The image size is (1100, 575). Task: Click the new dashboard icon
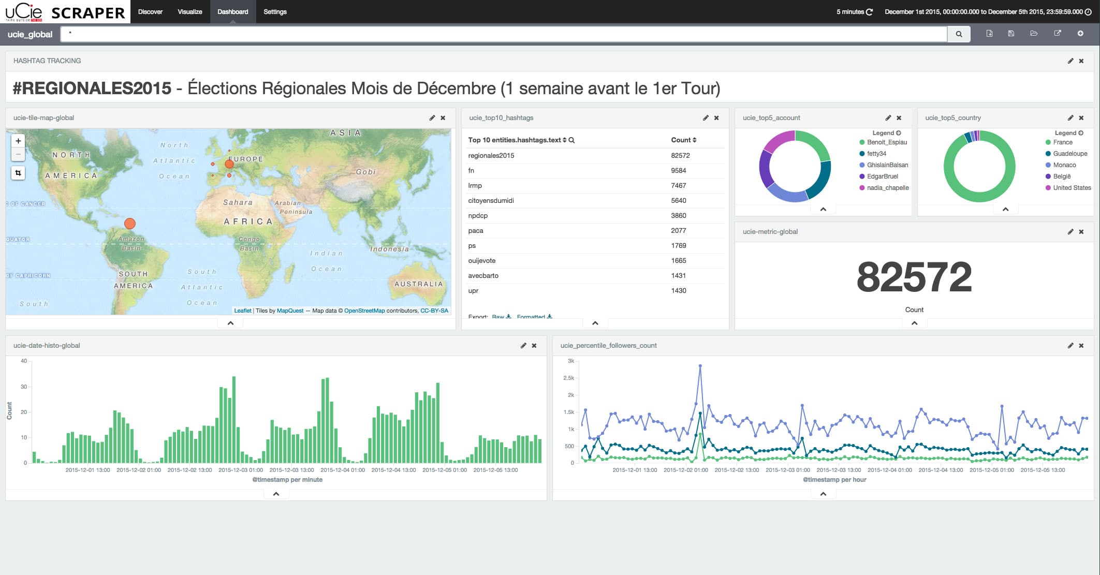989,34
